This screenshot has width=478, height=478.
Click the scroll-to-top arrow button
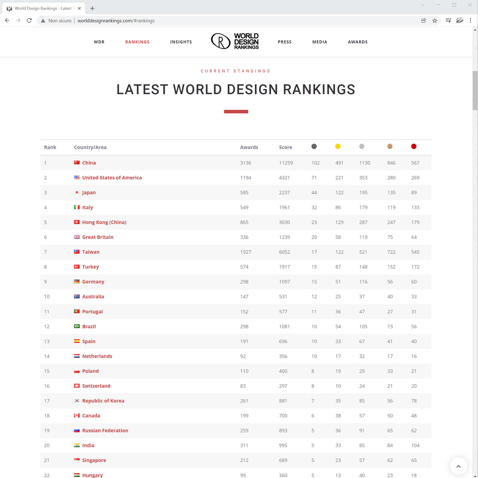(x=458, y=466)
